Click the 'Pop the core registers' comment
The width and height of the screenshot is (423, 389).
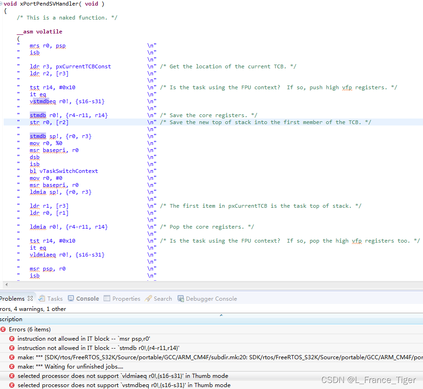(x=207, y=227)
